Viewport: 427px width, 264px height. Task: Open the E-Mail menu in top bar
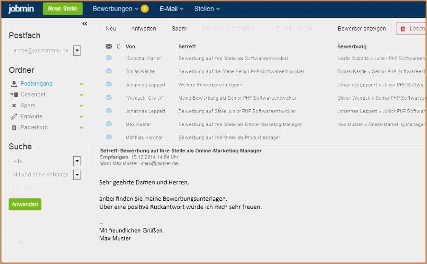(x=171, y=9)
